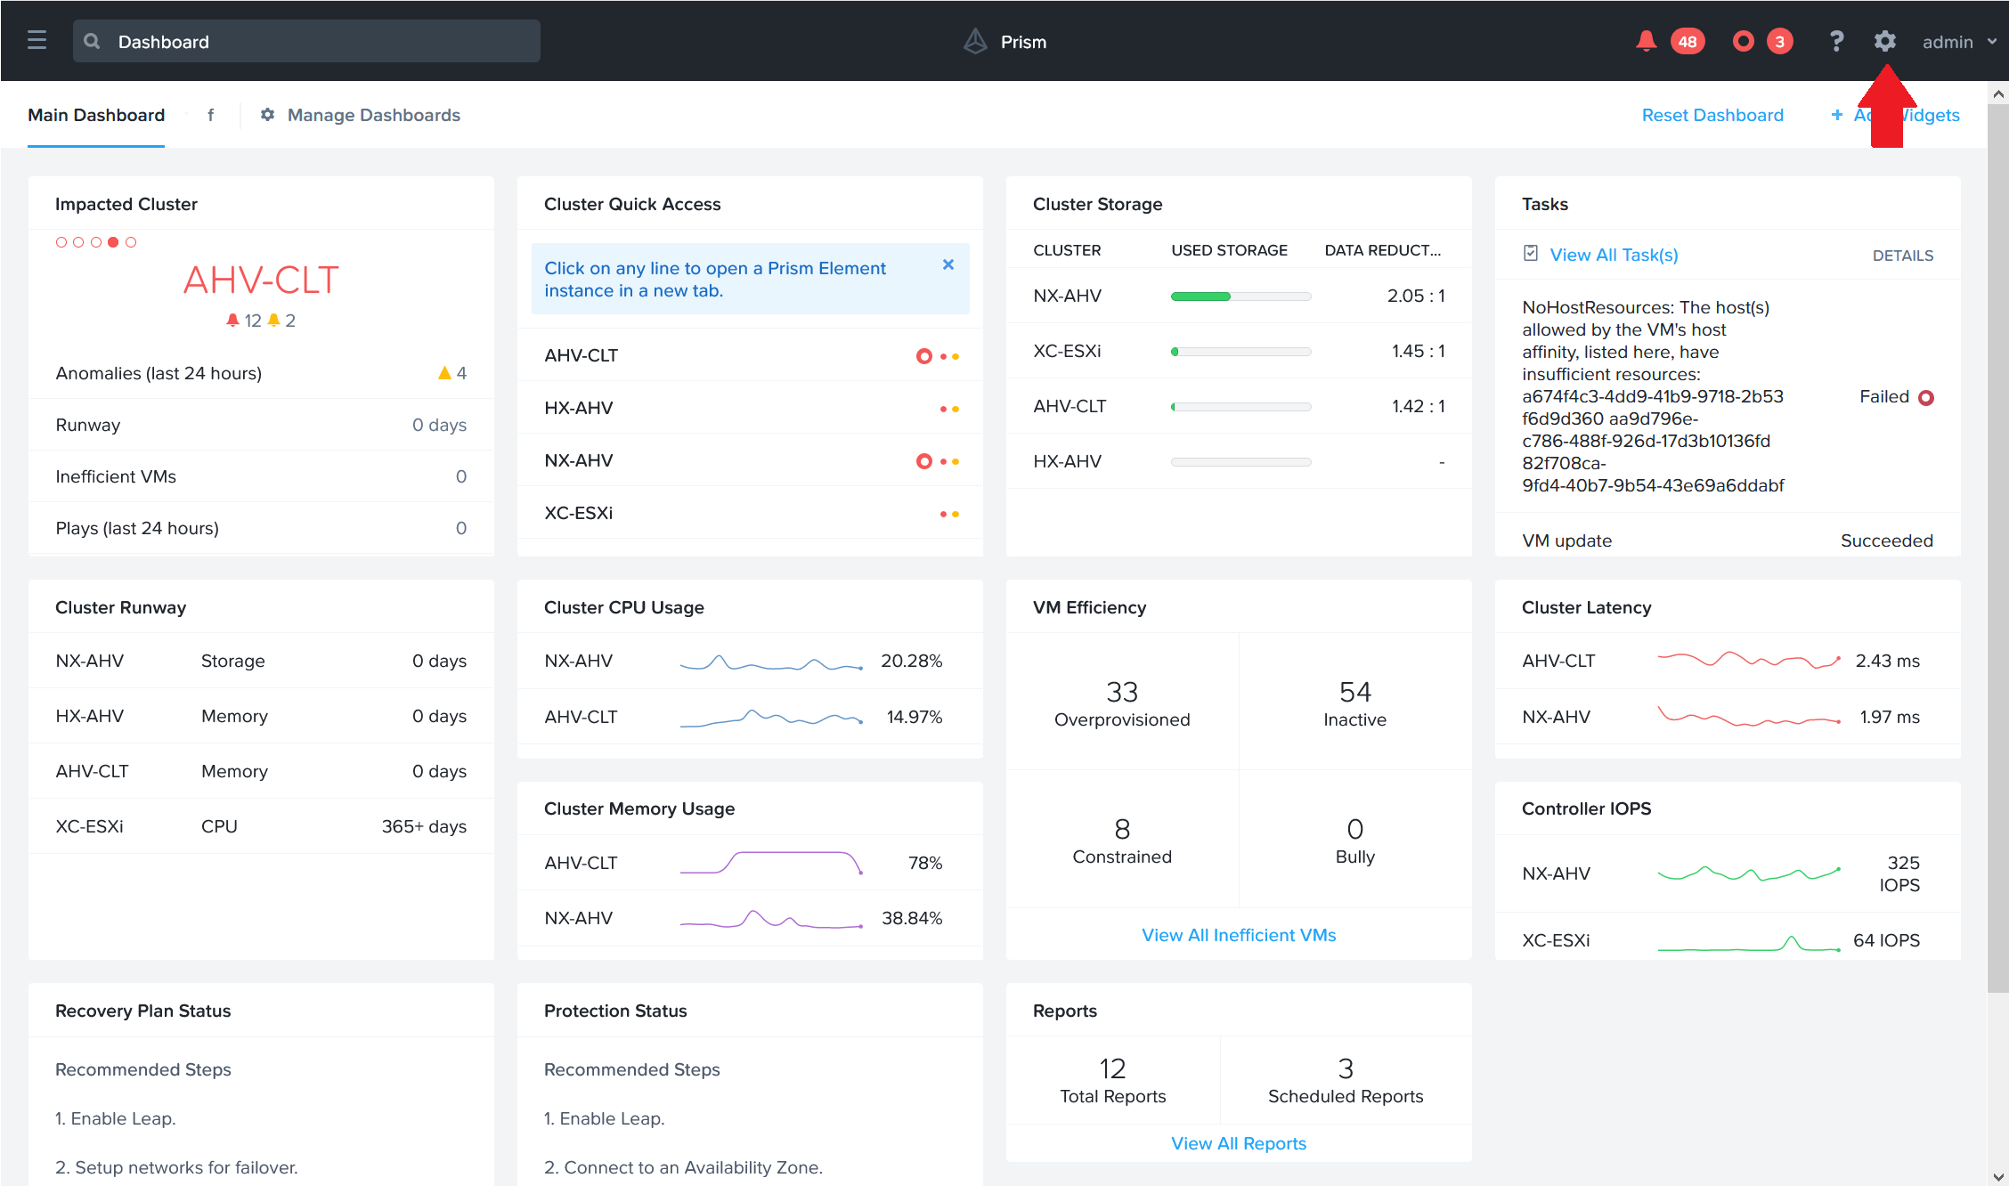Screen dimensions: 2009x1186
Task: Click the Runway 0 days row
Action: point(261,425)
